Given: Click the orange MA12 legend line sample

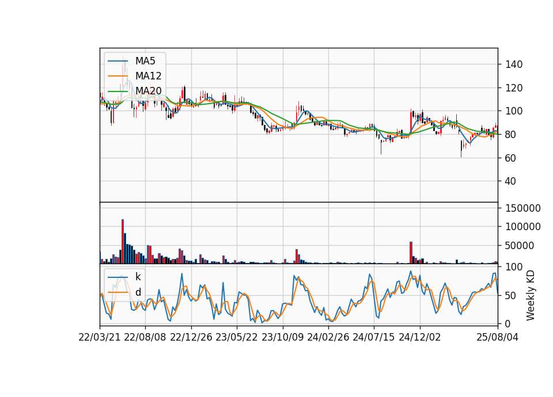Looking at the screenshot, I should (x=118, y=76).
